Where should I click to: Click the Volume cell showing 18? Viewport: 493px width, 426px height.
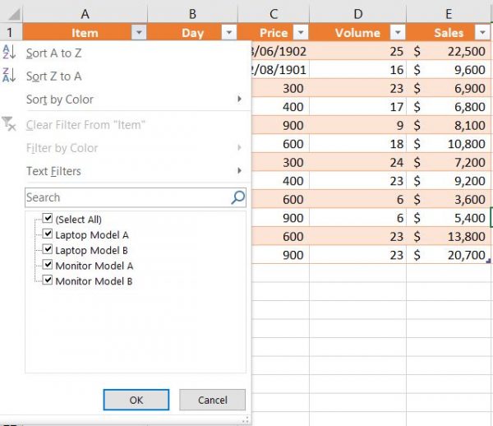pos(357,144)
